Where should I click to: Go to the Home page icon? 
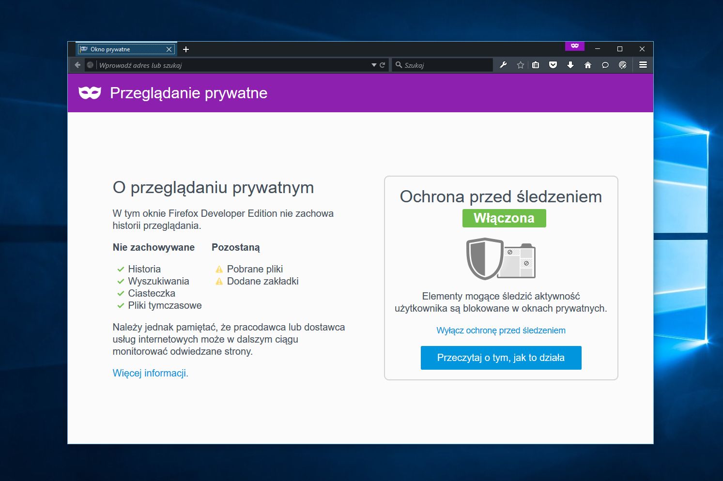pyautogui.click(x=588, y=64)
